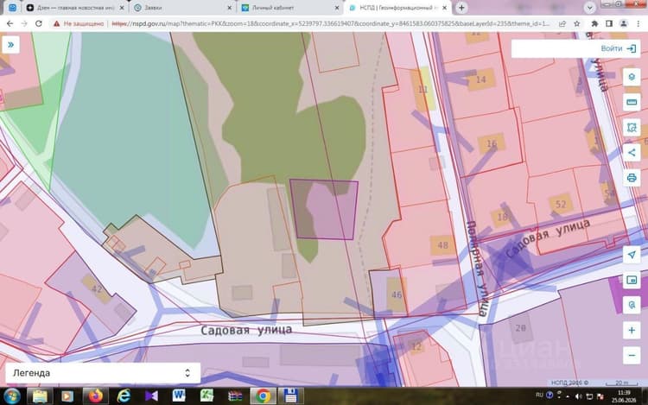Click the browser address bar URL
The width and height of the screenshot is (648, 405).
[331, 24]
